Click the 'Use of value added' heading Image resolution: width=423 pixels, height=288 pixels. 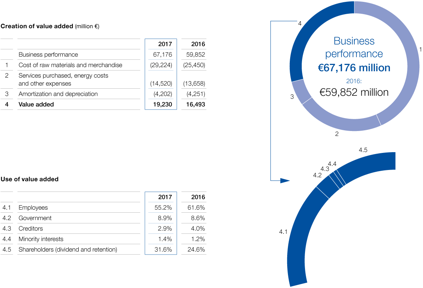click(x=30, y=179)
